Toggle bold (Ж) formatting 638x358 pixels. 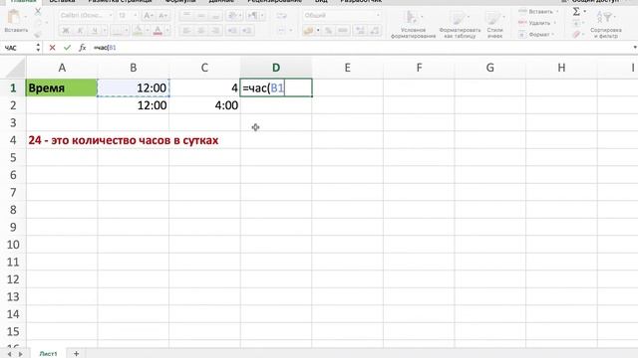click(65, 31)
